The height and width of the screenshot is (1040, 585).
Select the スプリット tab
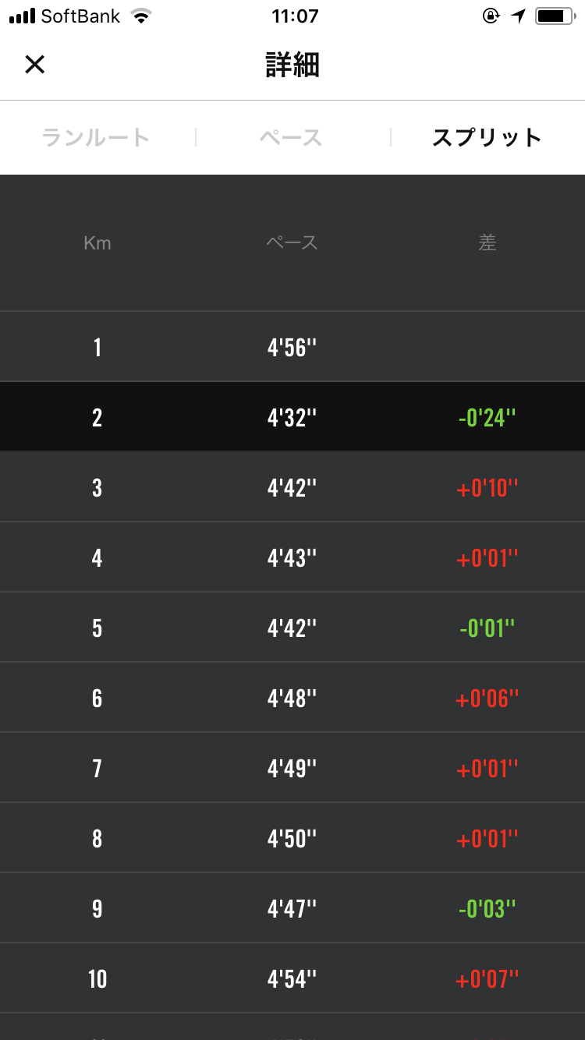487,138
